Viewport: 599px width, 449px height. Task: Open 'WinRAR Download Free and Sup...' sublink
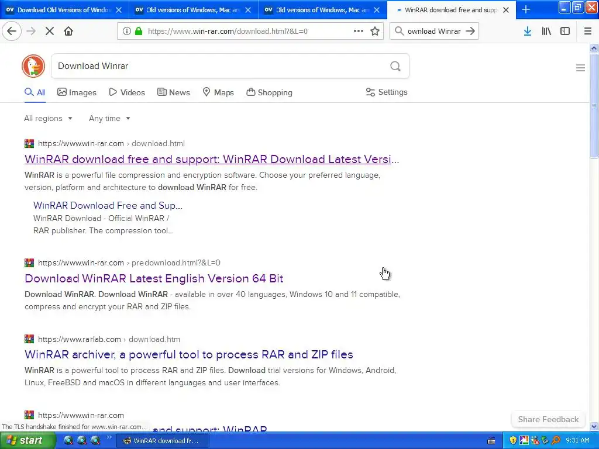tap(108, 205)
